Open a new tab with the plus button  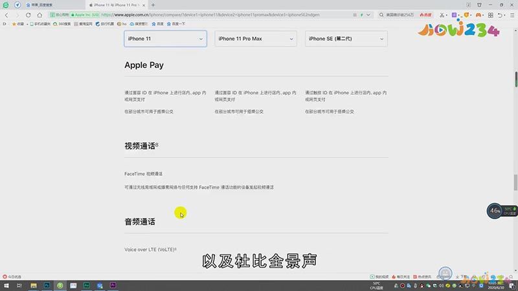tap(153, 5)
